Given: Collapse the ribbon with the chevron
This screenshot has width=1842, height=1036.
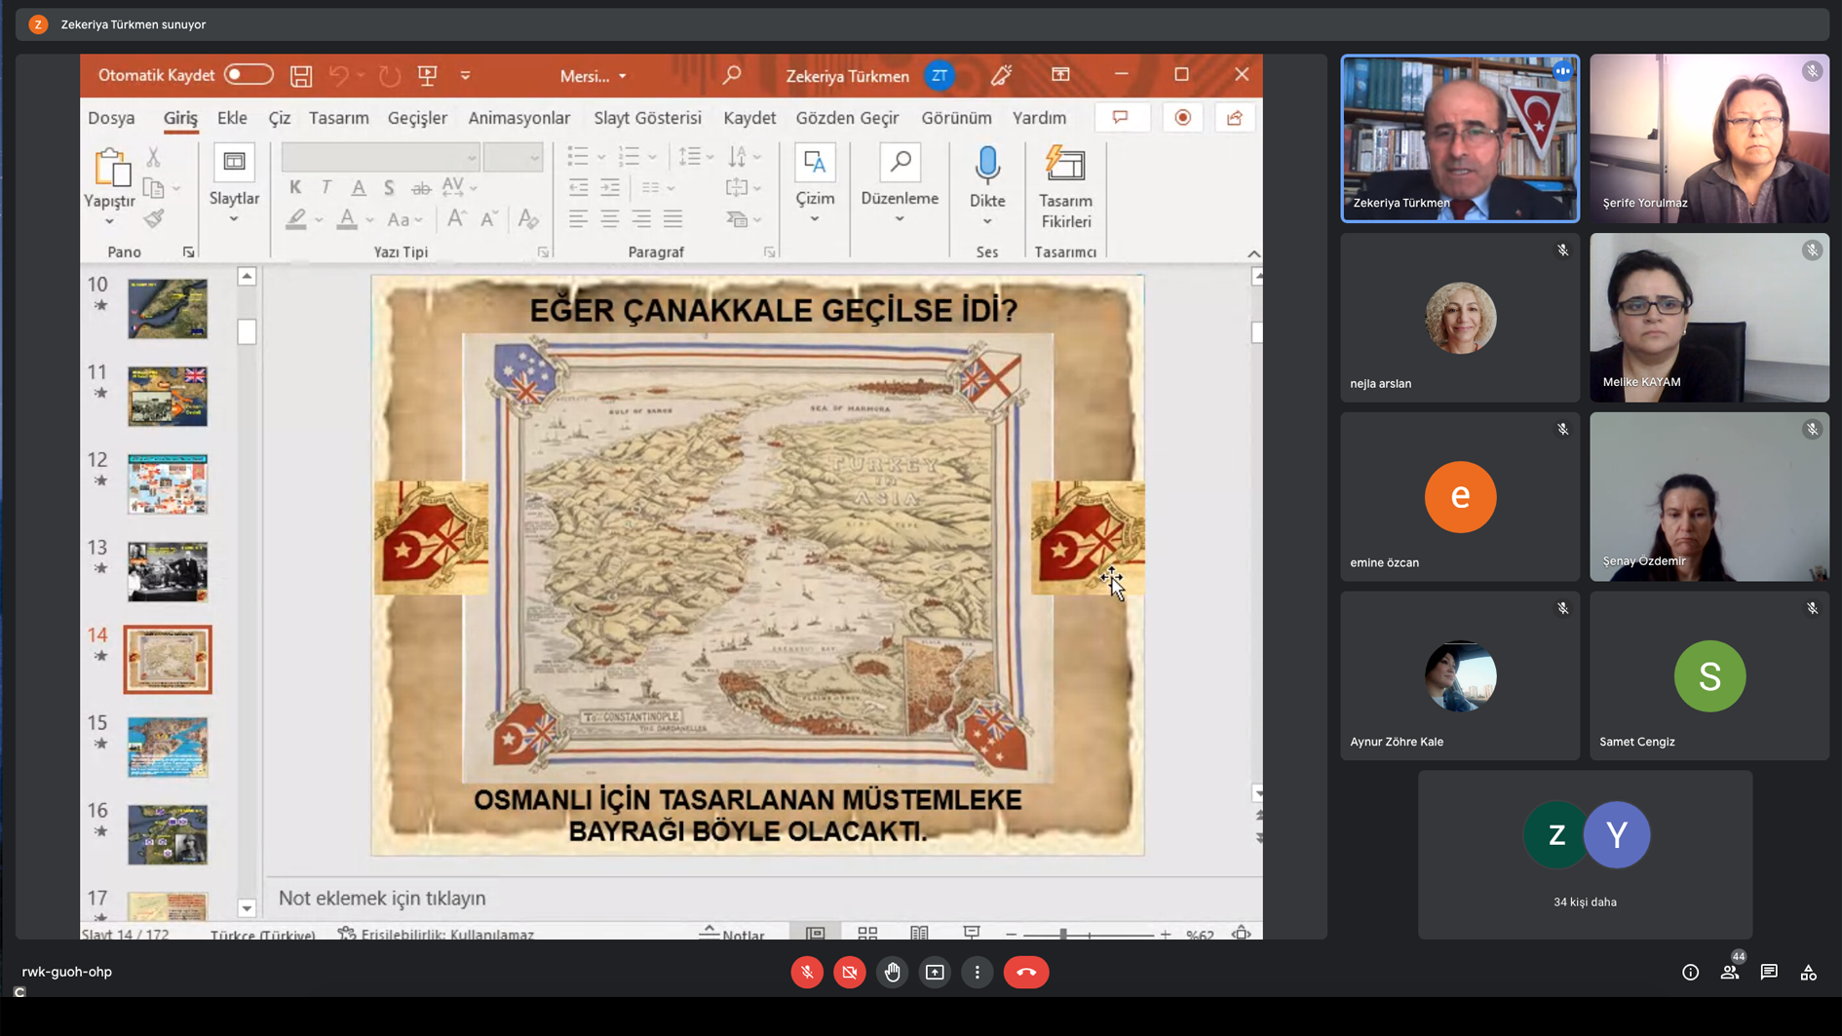Looking at the screenshot, I should (x=1253, y=253).
